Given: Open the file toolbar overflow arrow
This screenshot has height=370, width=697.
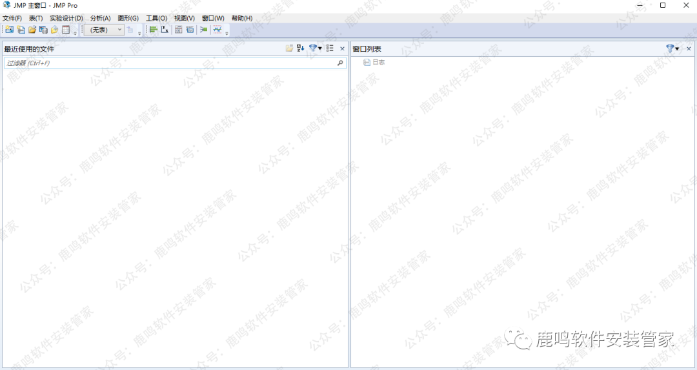Looking at the screenshot, I should pos(75,32).
